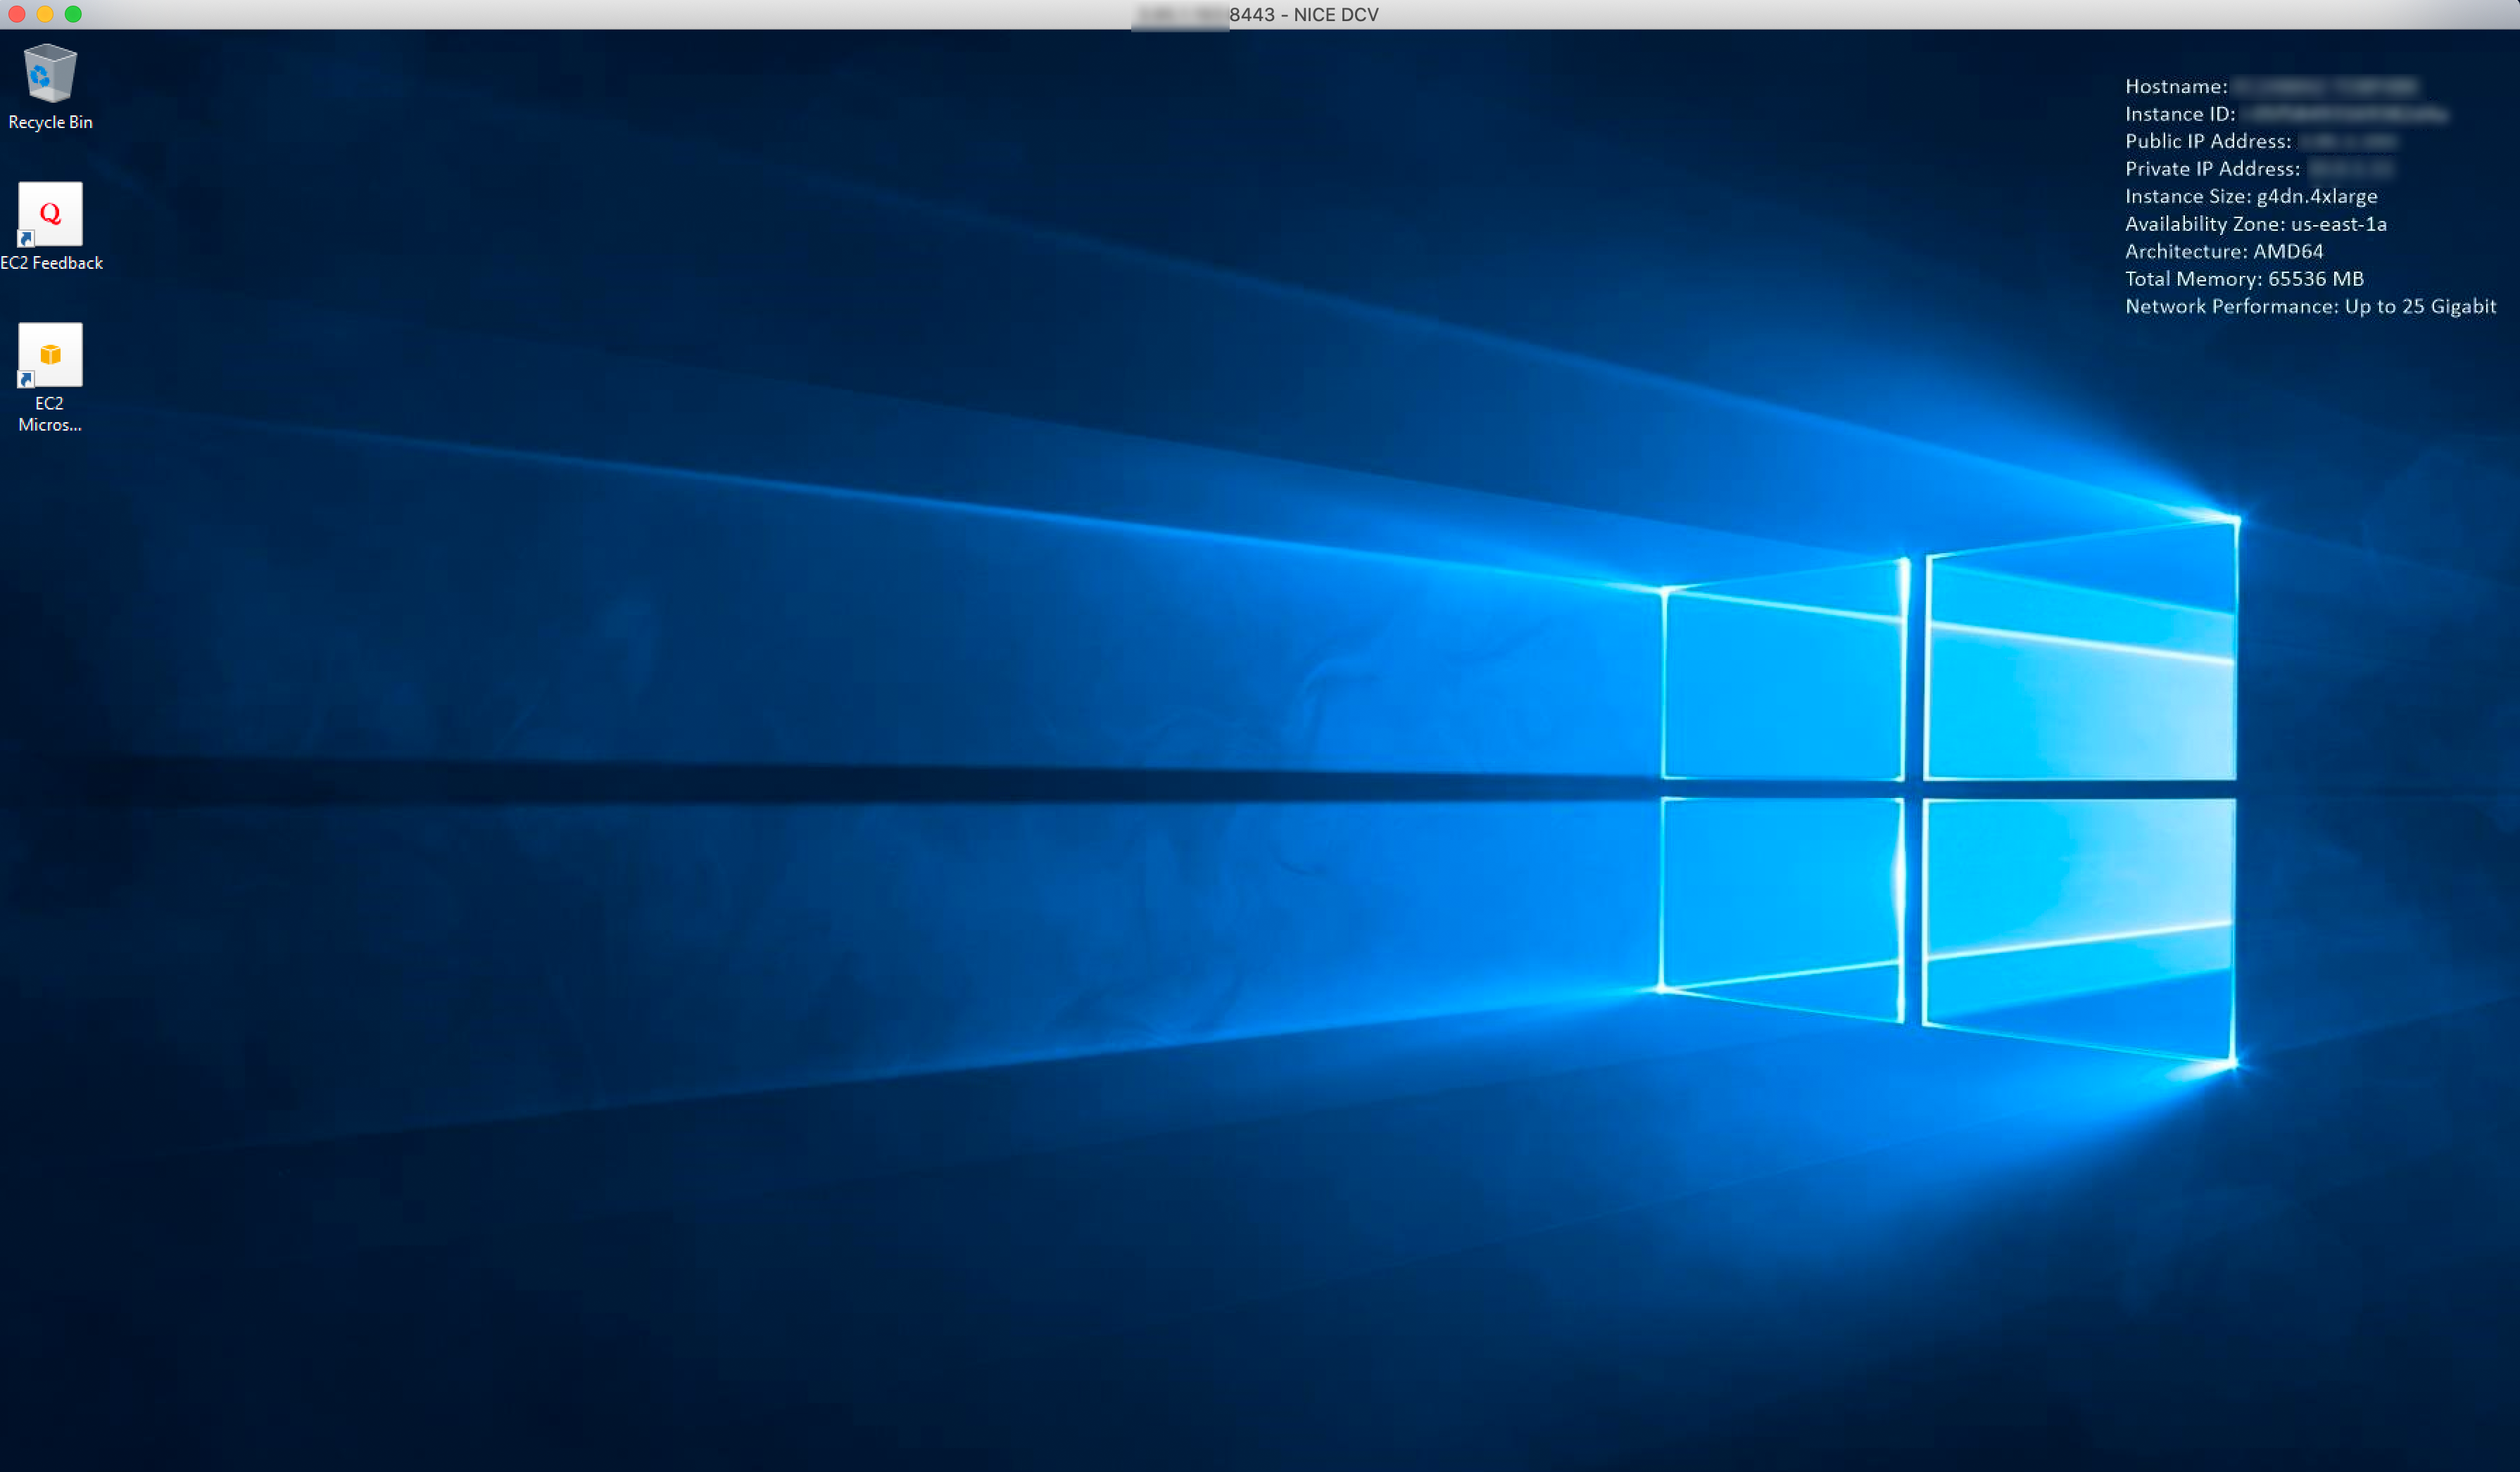
Task: Click the Public IP Address info line
Action: tap(2208, 142)
